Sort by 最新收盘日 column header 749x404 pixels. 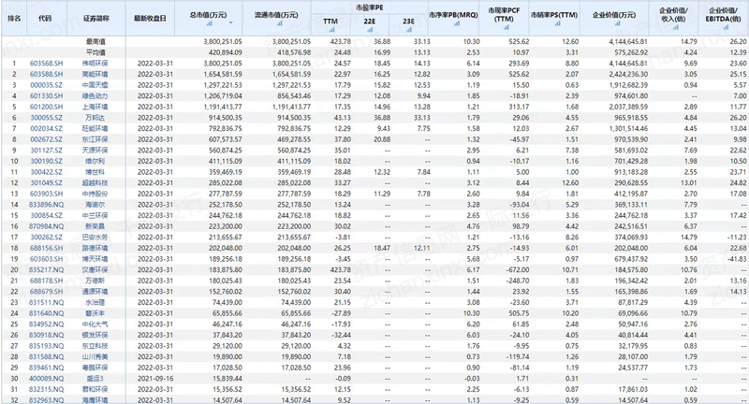click(150, 18)
